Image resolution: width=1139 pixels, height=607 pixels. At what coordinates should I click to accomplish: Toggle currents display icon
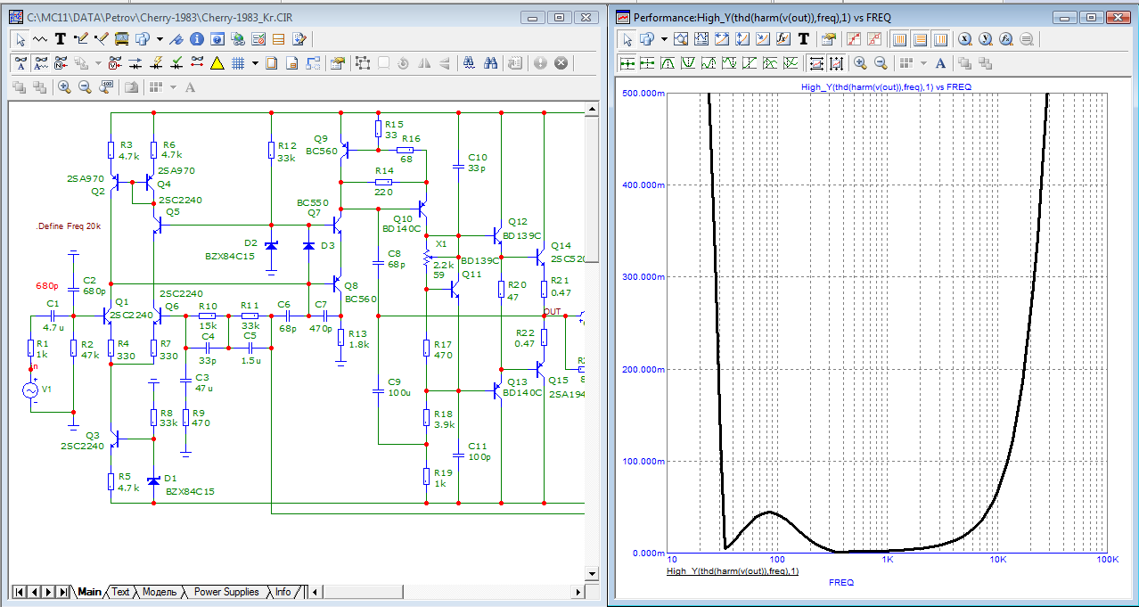coord(135,63)
